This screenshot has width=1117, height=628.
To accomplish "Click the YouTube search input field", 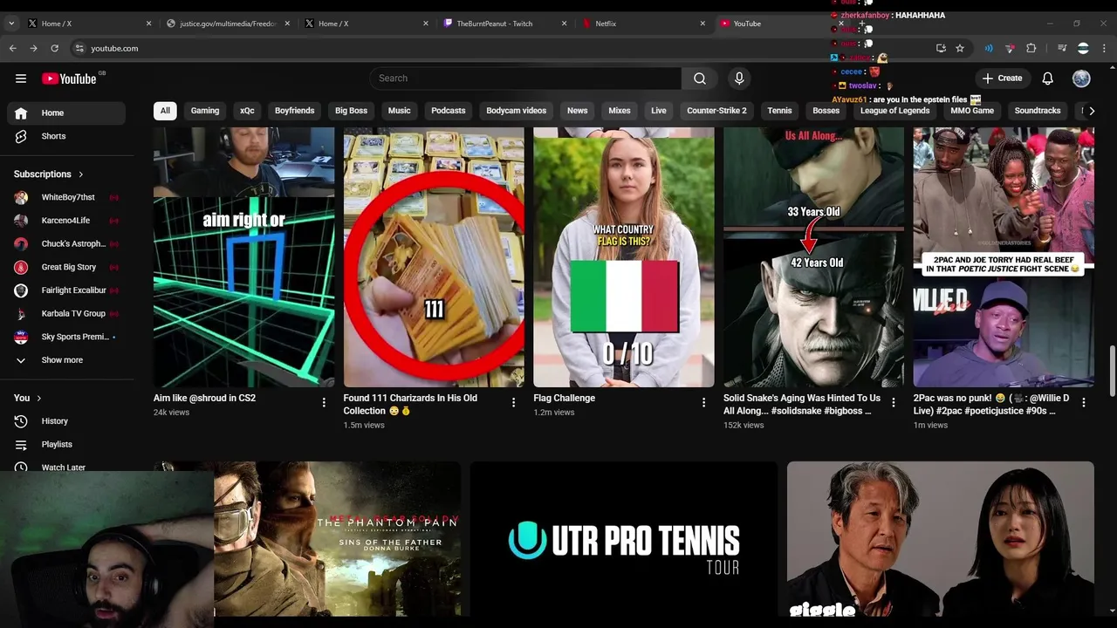I will pos(525,78).
